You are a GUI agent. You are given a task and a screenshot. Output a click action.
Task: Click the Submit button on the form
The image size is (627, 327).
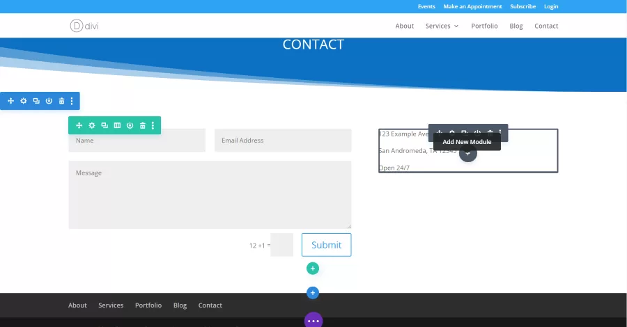(326, 245)
